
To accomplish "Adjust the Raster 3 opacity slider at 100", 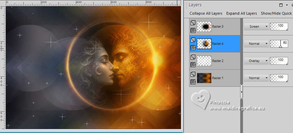I will [279, 27].
